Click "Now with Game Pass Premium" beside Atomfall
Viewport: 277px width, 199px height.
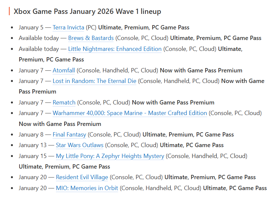point(201,70)
